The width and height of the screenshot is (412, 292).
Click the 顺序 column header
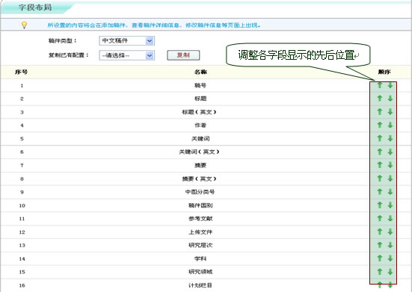click(384, 72)
